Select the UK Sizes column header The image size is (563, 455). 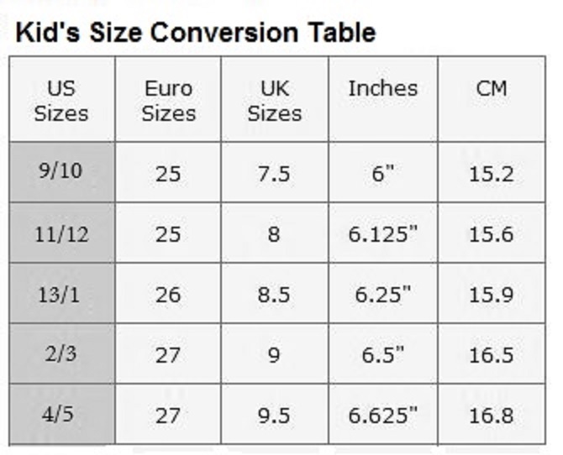pyautogui.click(x=274, y=100)
